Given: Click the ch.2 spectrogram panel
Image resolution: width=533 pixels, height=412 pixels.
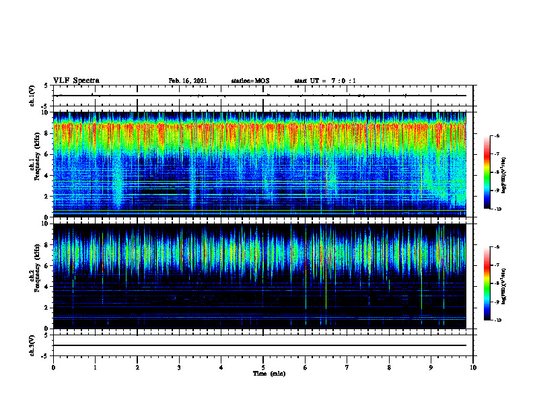Looking at the screenshot, I should (x=260, y=276).
